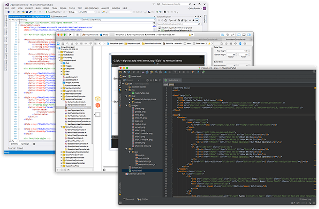Switch to index.html editor tab in WebStorm
Image resolution: width=319 pixels, height=209 pixels.
(x=172, y=81)
